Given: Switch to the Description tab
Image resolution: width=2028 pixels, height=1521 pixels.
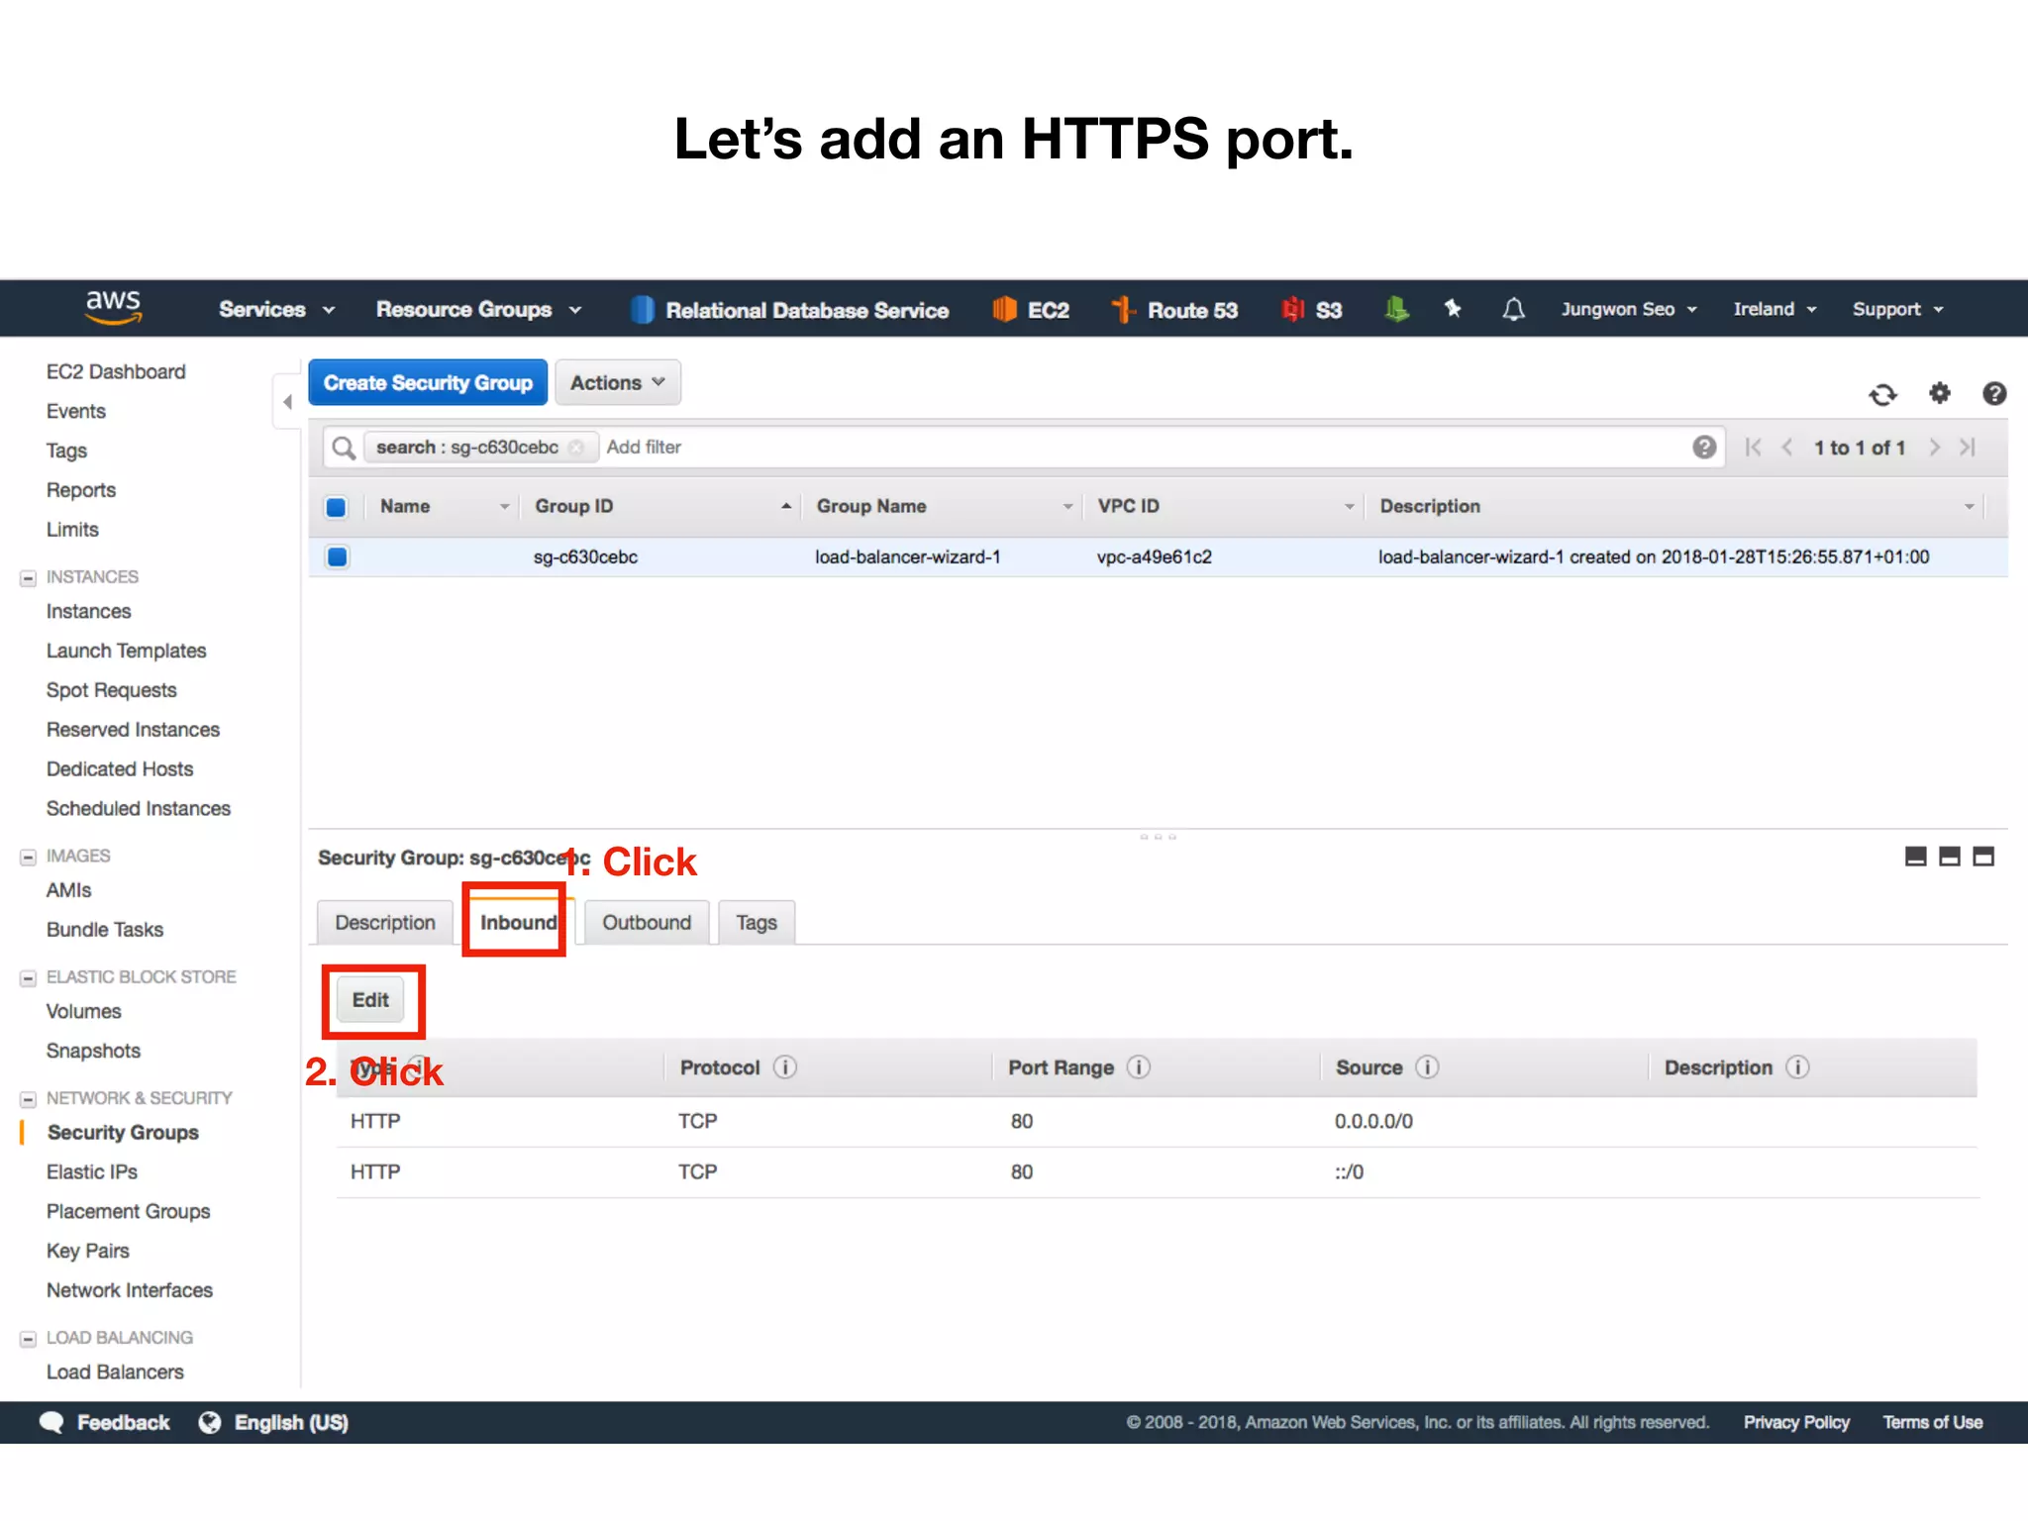Looking at the screenshot, I should [x=385, y=922].
